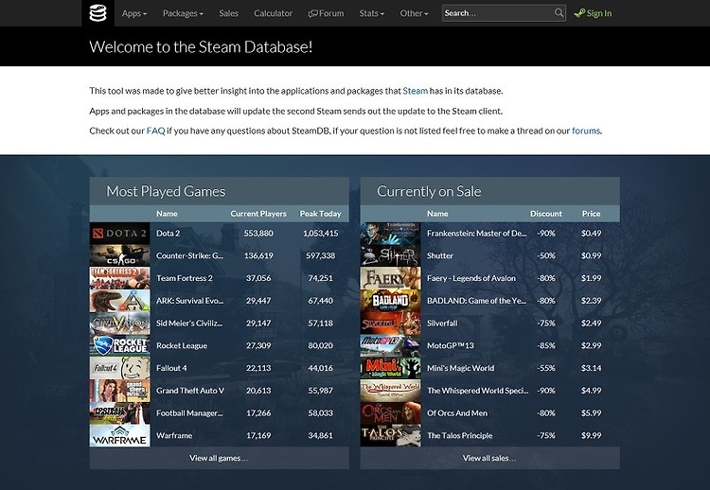The width and height of the screenshot is (710, 490).
Task: Open the Football Manager thumbnail
Action: [119, 413]
